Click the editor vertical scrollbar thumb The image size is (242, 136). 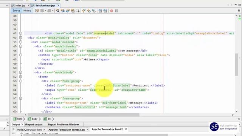point(236,65)
